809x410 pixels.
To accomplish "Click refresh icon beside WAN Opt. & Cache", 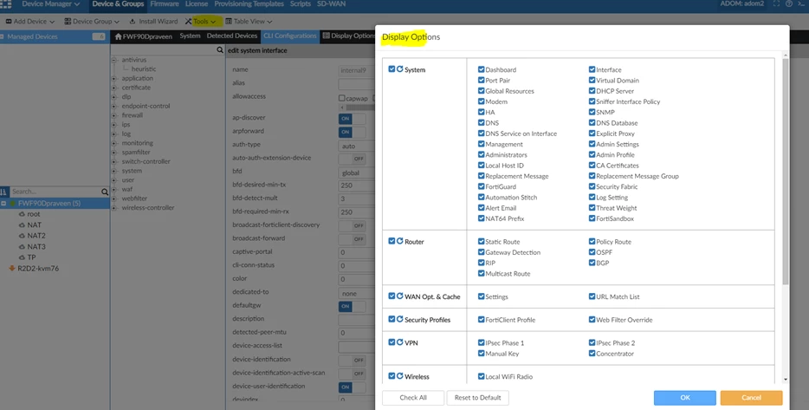I will (399, 296).
